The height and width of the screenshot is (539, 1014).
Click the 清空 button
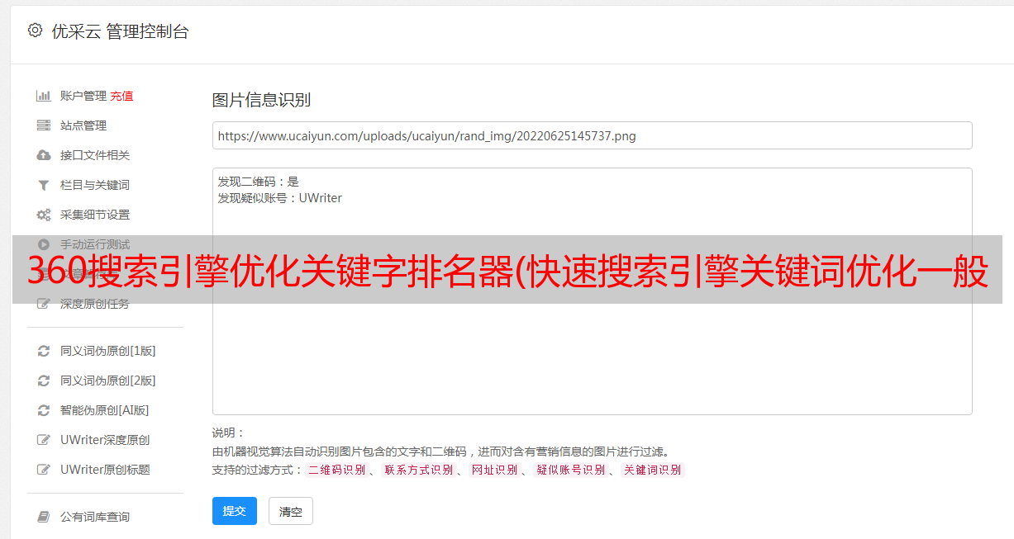(291, 511)
